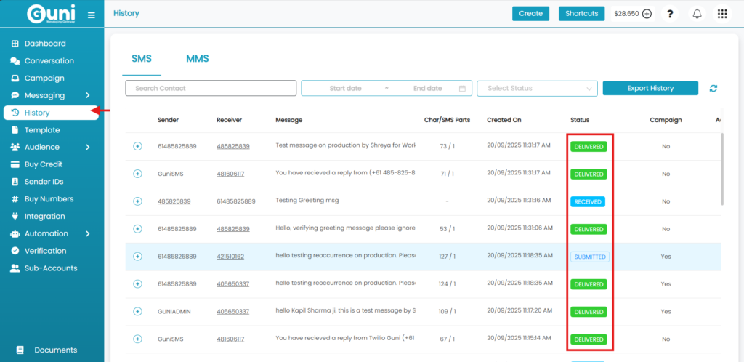
Task: Open receiver link 421510162
Action: coord(230,257)
